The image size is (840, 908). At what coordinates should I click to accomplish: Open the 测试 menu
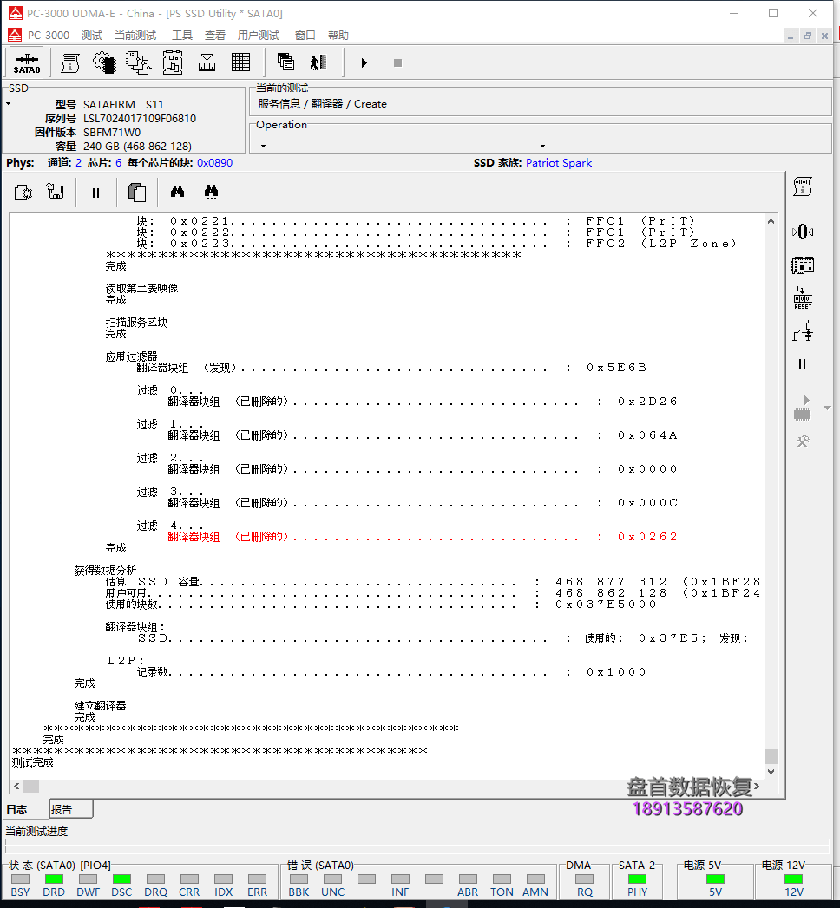(91, 36)
